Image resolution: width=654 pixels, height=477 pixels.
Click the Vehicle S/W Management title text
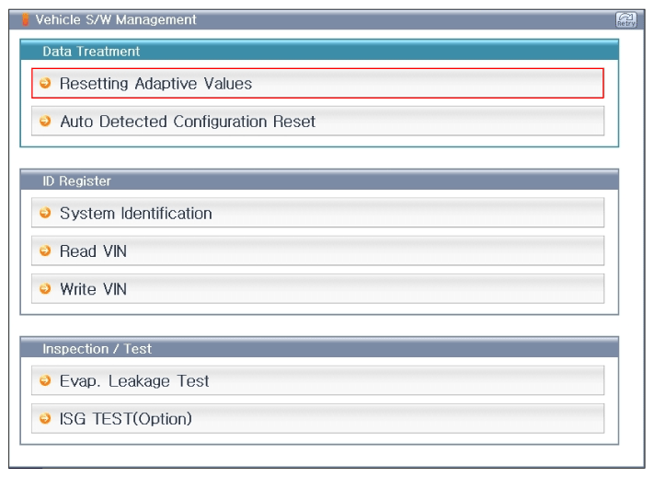115,19
